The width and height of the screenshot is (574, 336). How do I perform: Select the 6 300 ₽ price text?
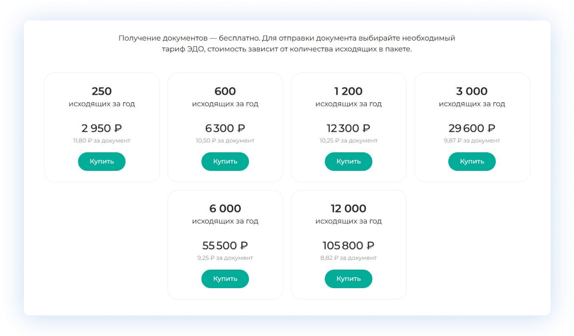point(225,129)
